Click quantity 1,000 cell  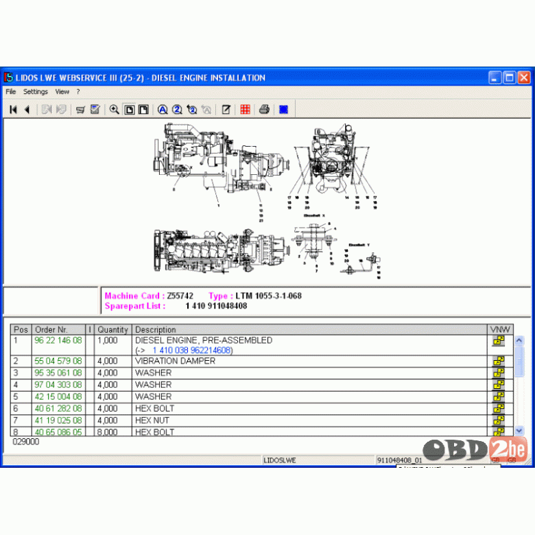pyautogui.click(x=112, y=345)
